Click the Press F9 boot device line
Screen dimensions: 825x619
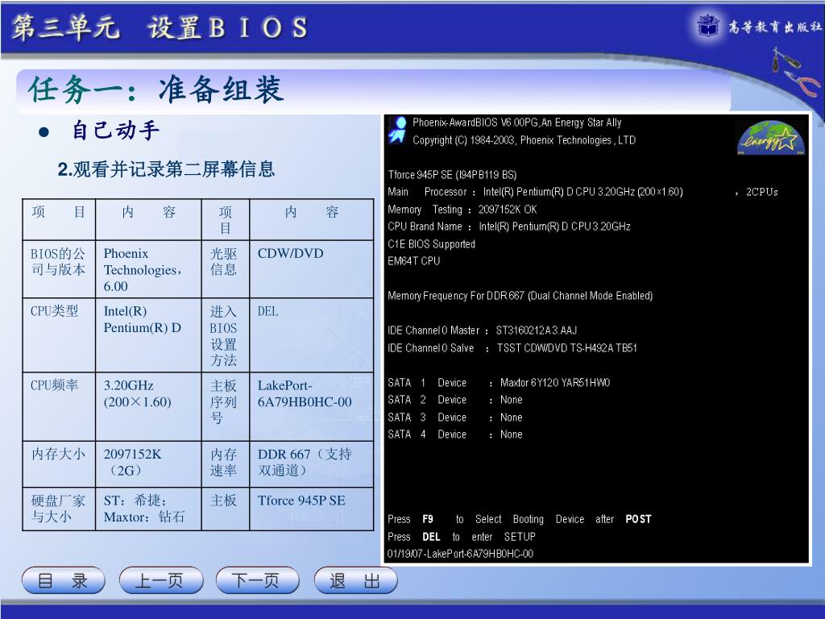(520, 519)
